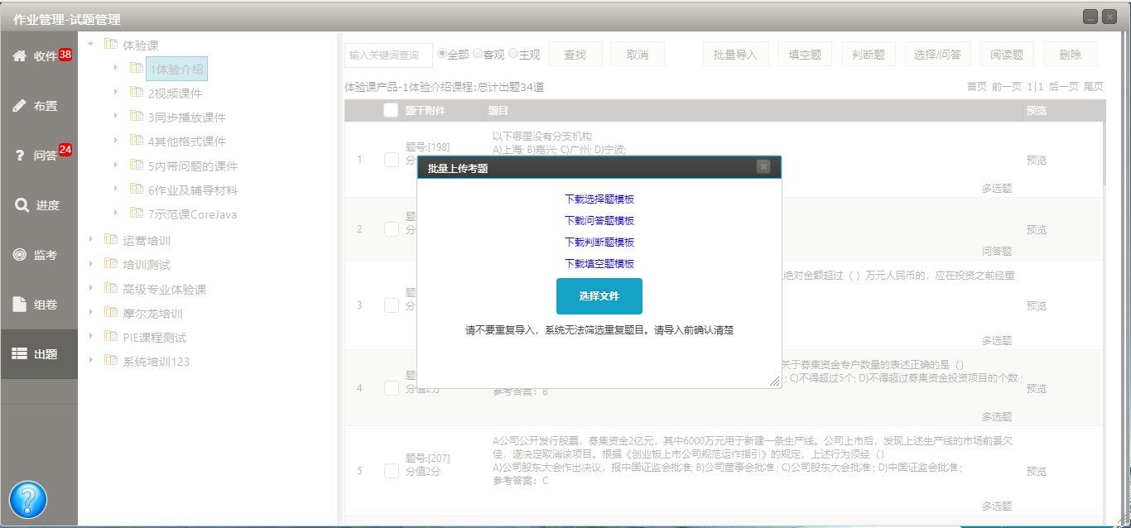
Task: Click the blue help question mark icon
Action: [x=28, y=499]
